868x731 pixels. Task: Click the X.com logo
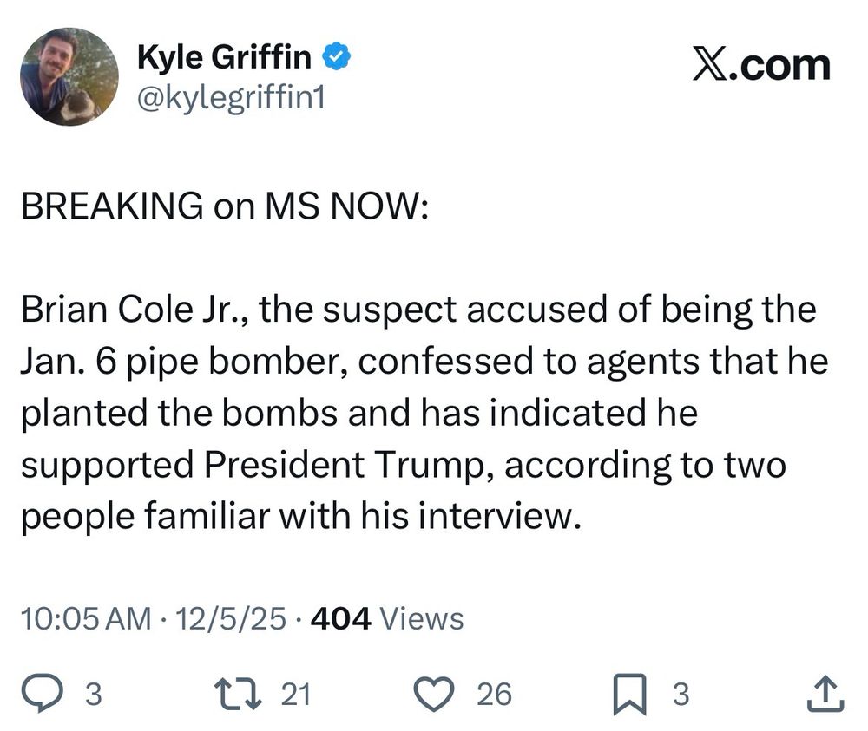[x=760, y=65]
